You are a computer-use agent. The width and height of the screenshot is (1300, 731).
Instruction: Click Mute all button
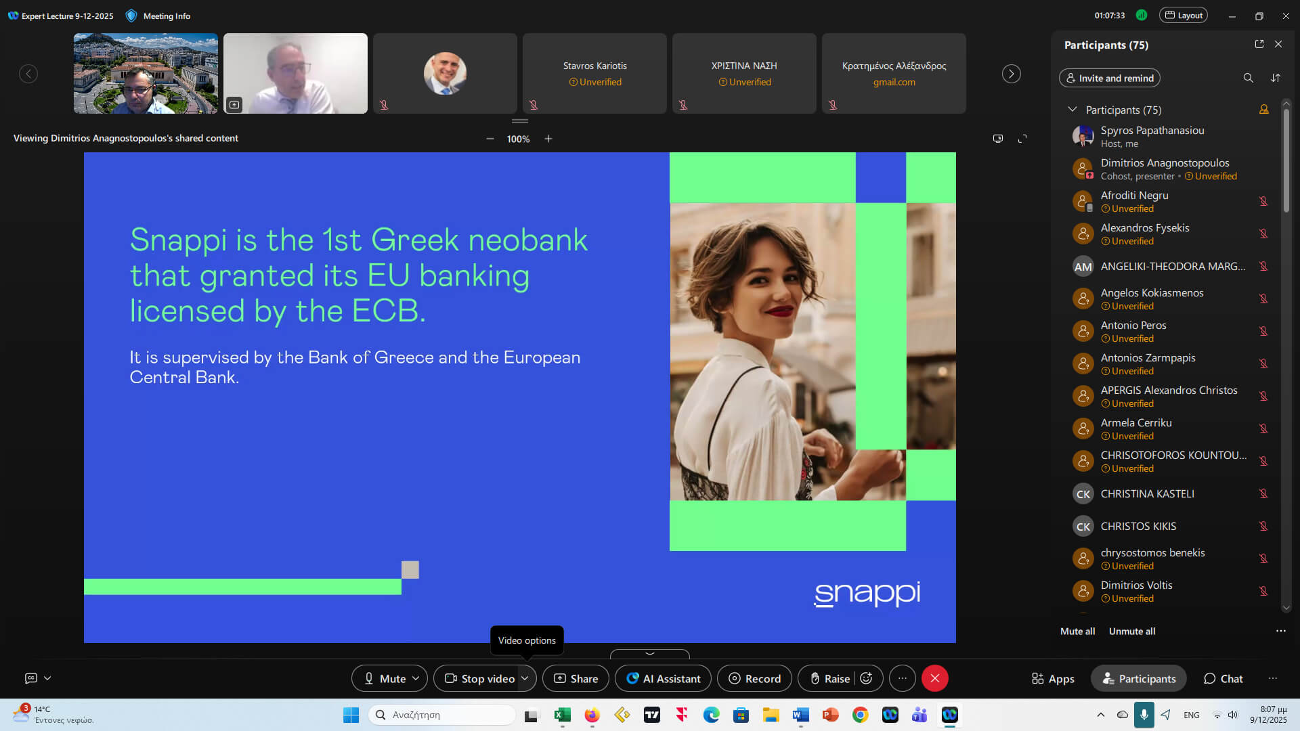(x=1077, y=631)
